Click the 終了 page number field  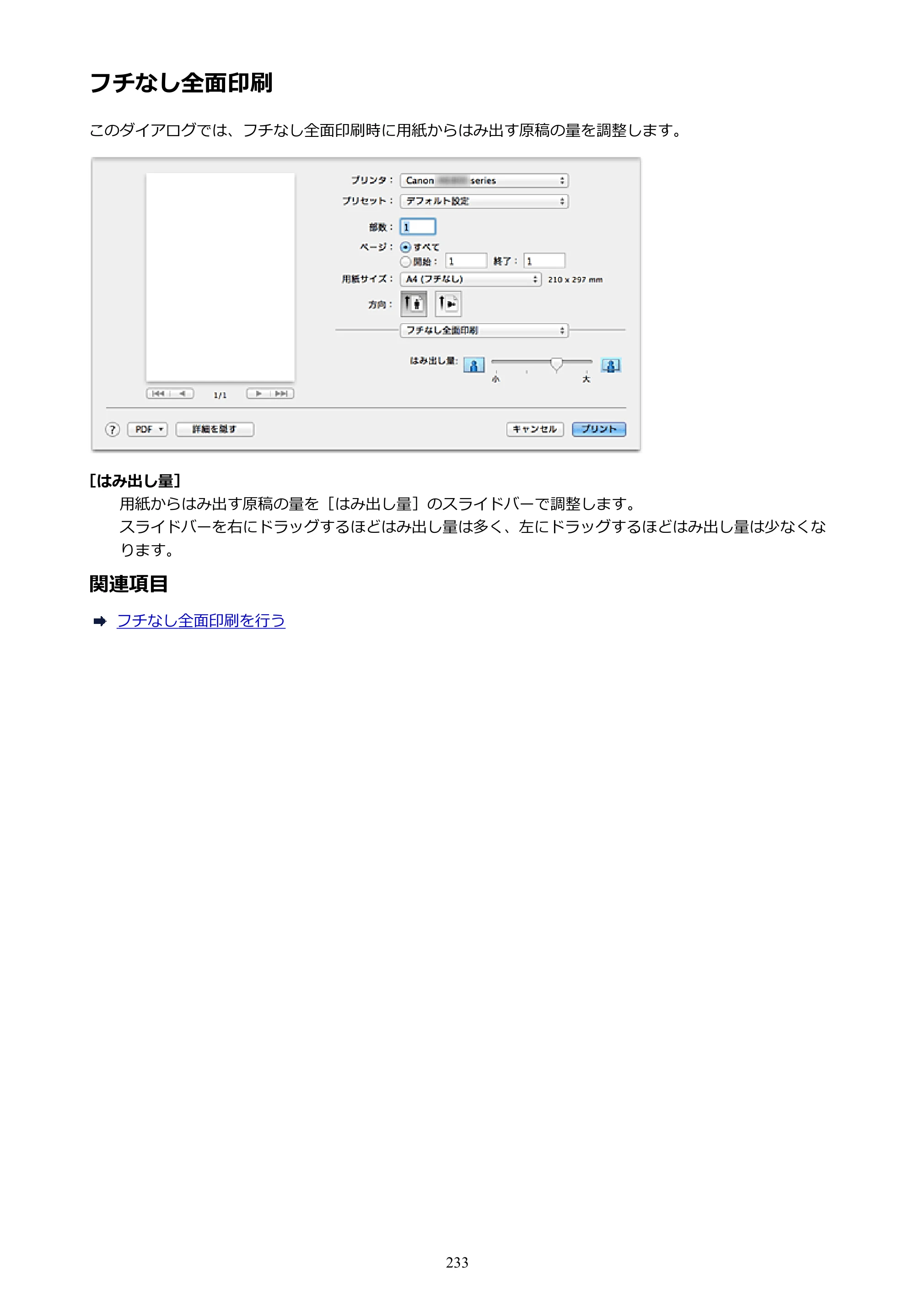pos(544,261)
